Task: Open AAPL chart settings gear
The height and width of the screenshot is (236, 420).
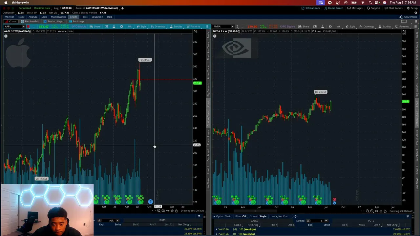Action: click(x=121, y=26)
